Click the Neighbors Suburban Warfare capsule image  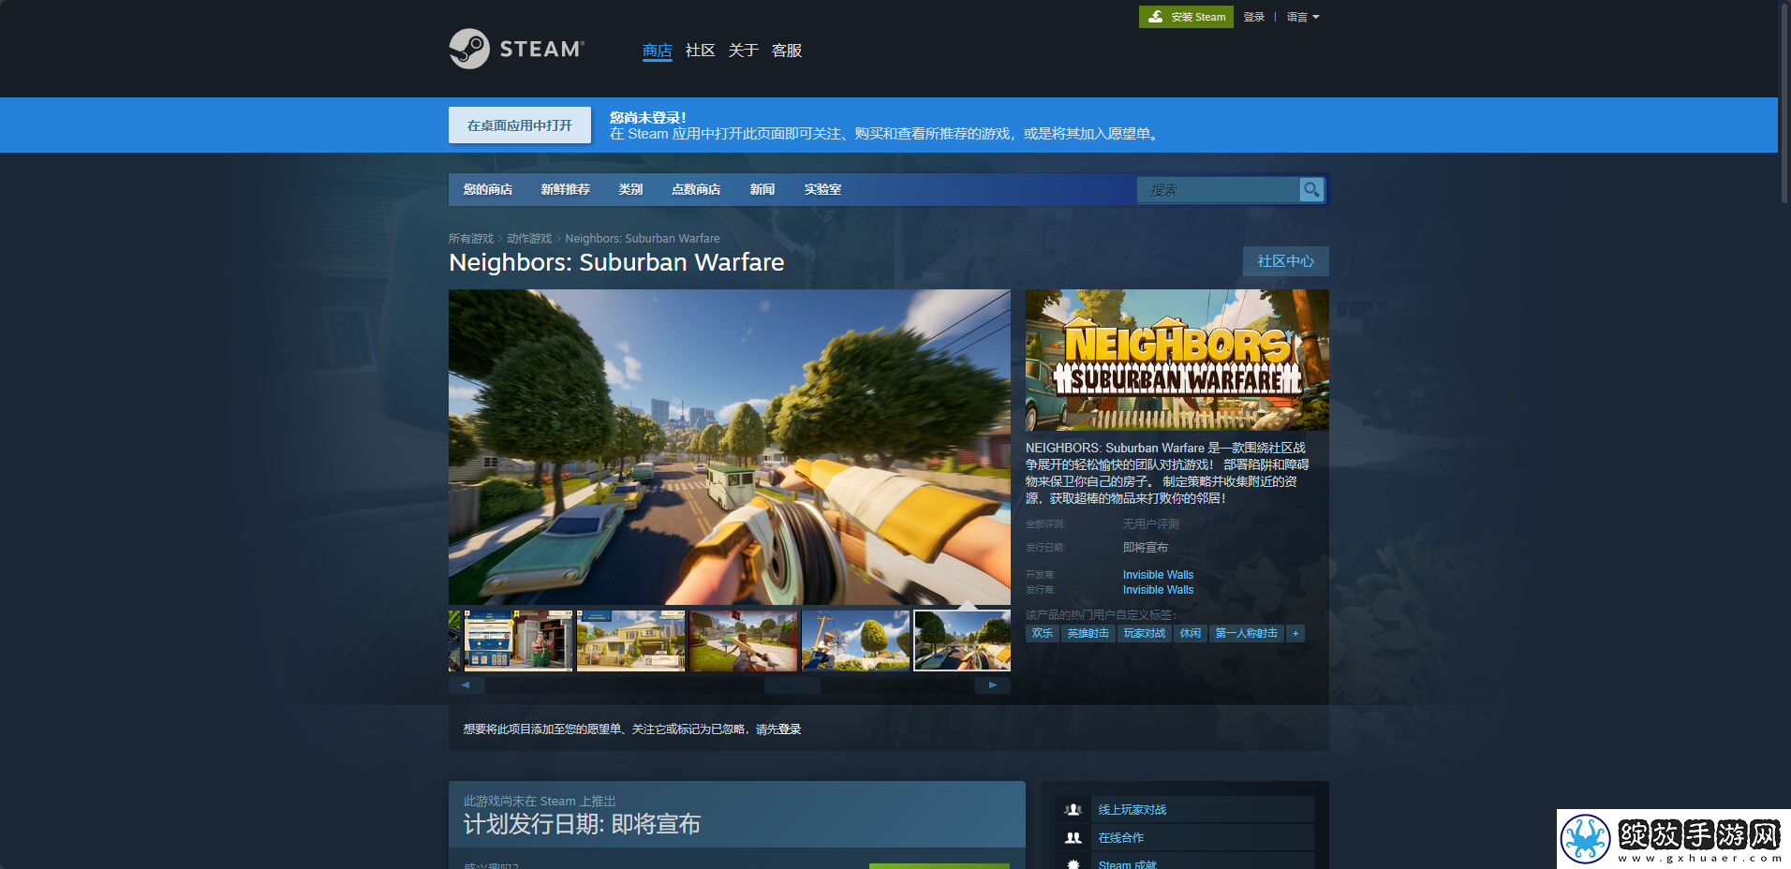coord(1177,361)
